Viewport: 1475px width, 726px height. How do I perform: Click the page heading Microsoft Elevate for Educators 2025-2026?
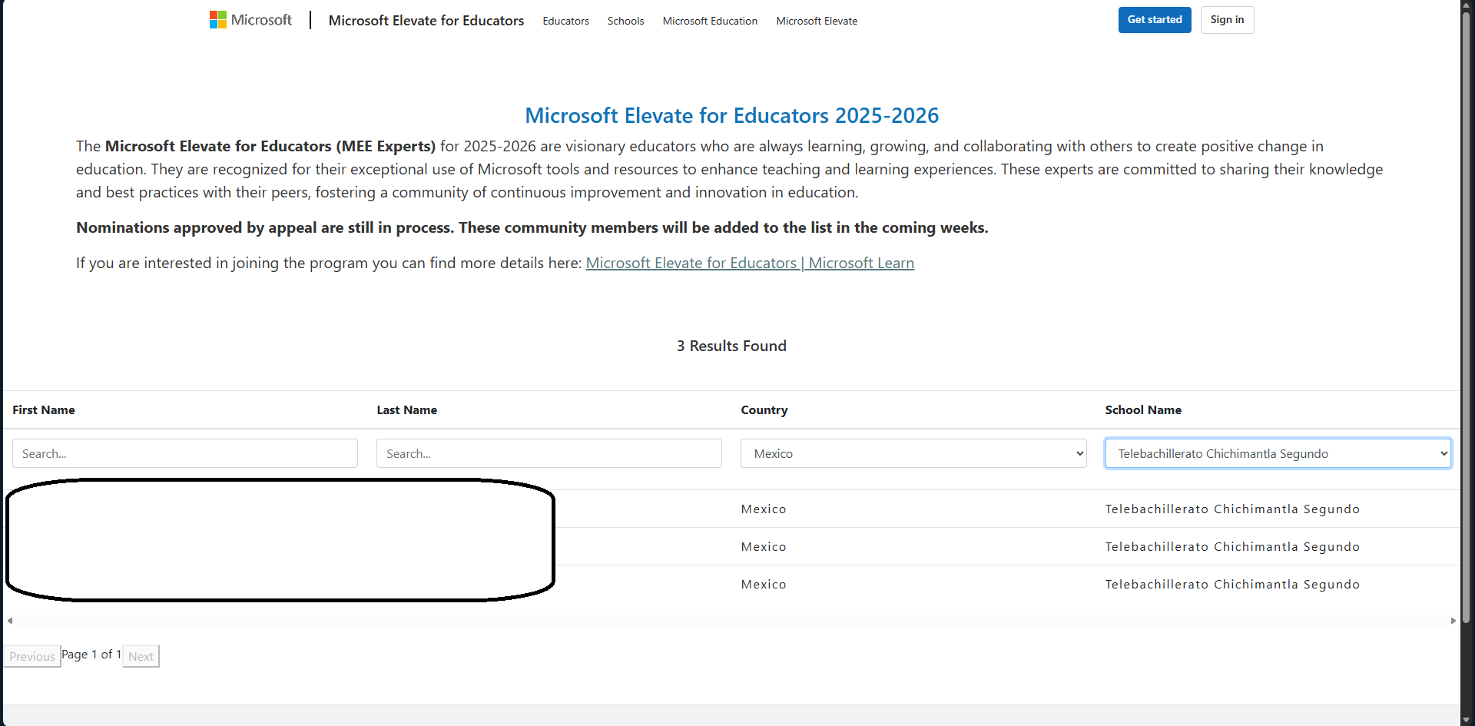[x=731, y=115]
